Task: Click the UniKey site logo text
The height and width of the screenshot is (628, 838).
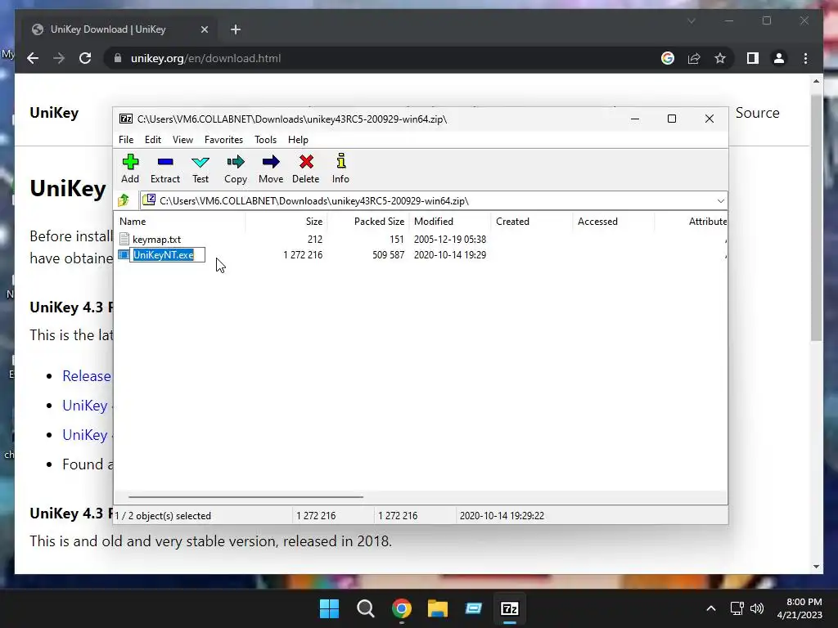Action: (x=54, y=113)
